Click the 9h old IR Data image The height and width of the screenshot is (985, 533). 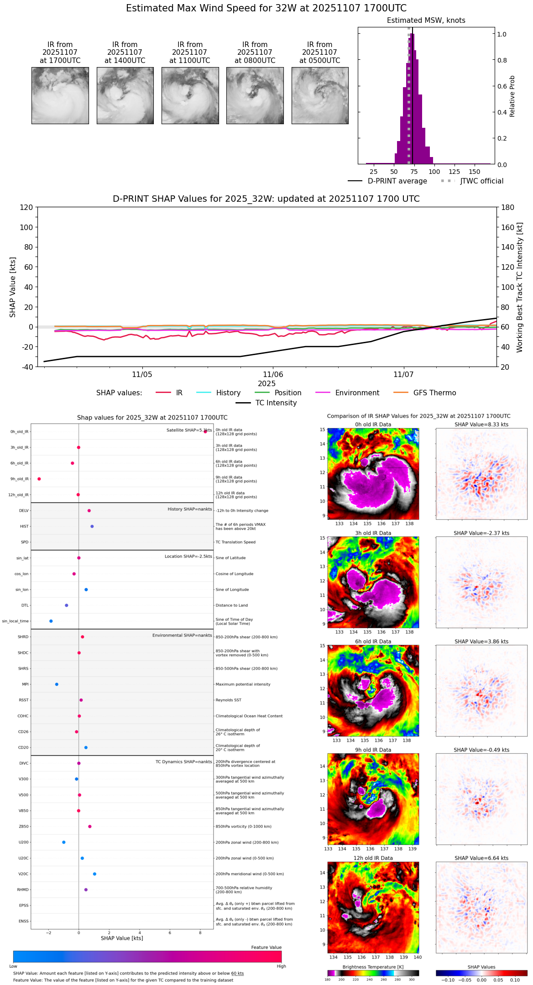click(x=373, y=799)
